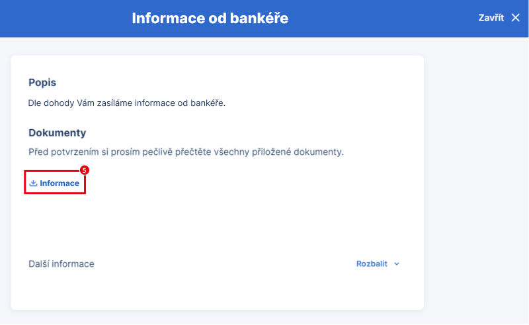Expand section with the Rozbalit link

(x=372, y=264)
